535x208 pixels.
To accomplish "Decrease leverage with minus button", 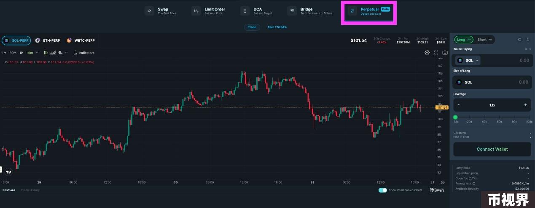I will pyautogui.click(x=459, y=105).
